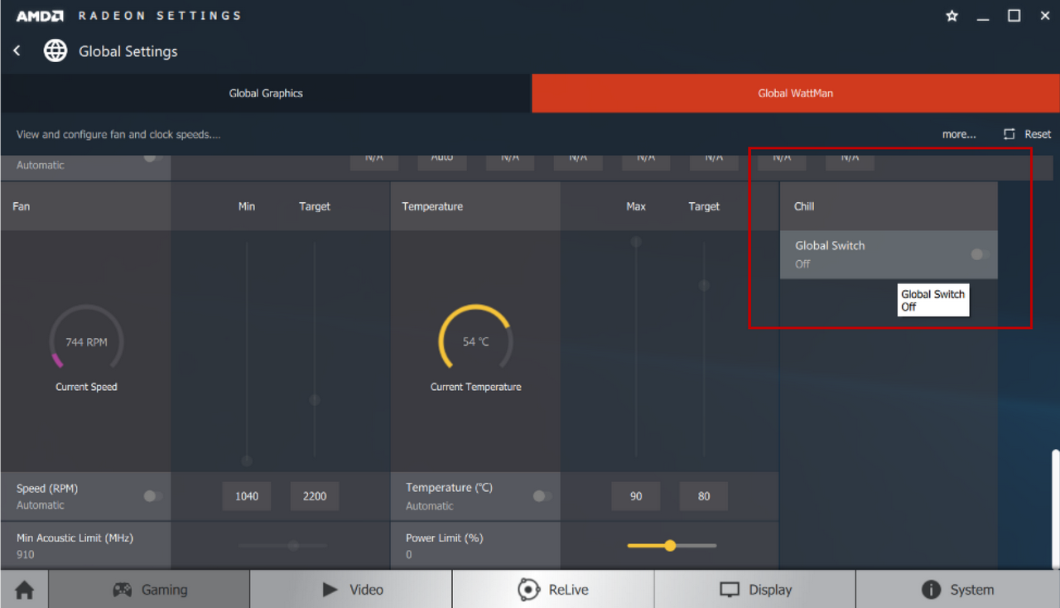
Task: Go back with the left arrow icon
Action: coord(17,51)
